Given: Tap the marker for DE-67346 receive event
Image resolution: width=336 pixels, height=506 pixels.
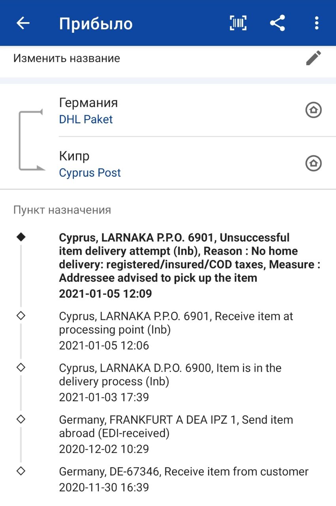Looking at the screenshot, I should (x=21, y=471).
